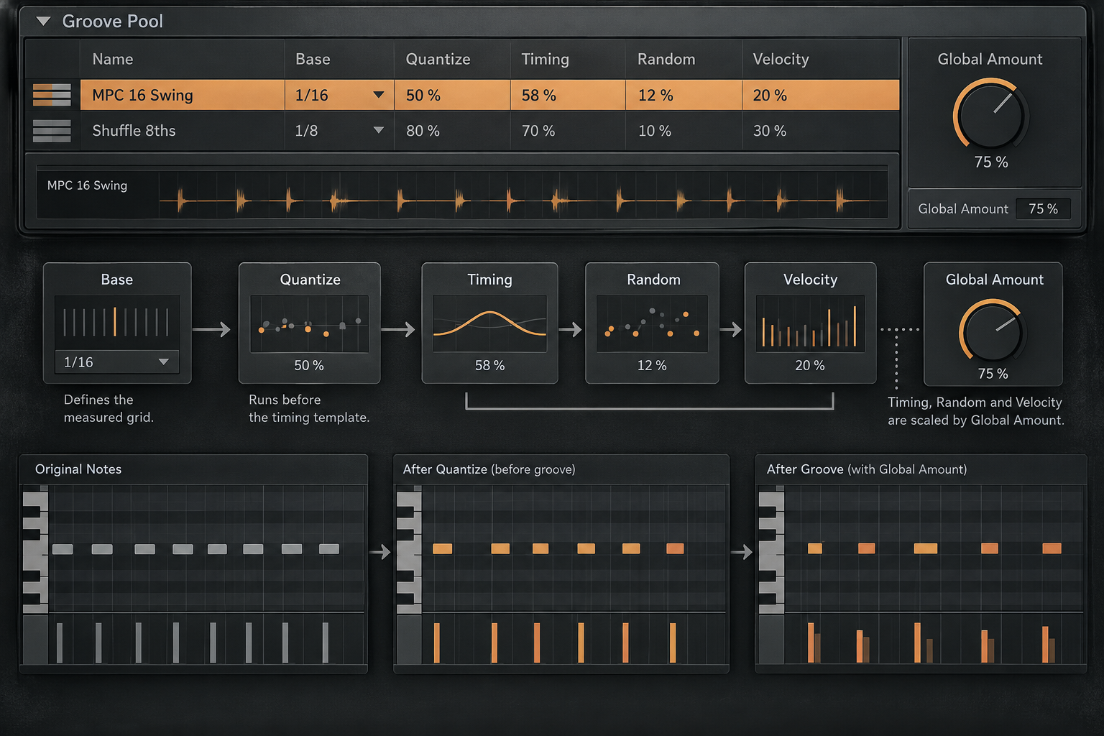Click the 20 % value in Velocity card
Viewport: 1104px width, 736px height.
click(810, 365)
